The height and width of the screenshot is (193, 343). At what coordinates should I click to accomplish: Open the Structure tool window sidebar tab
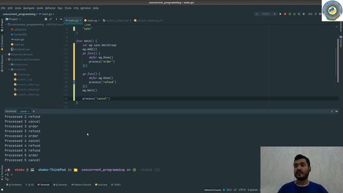(x=2, y=43)
